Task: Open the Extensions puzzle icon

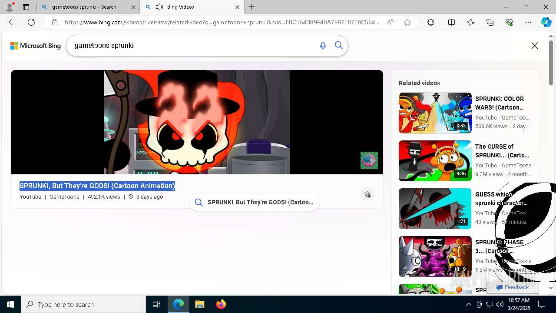Action: [430, 22]
